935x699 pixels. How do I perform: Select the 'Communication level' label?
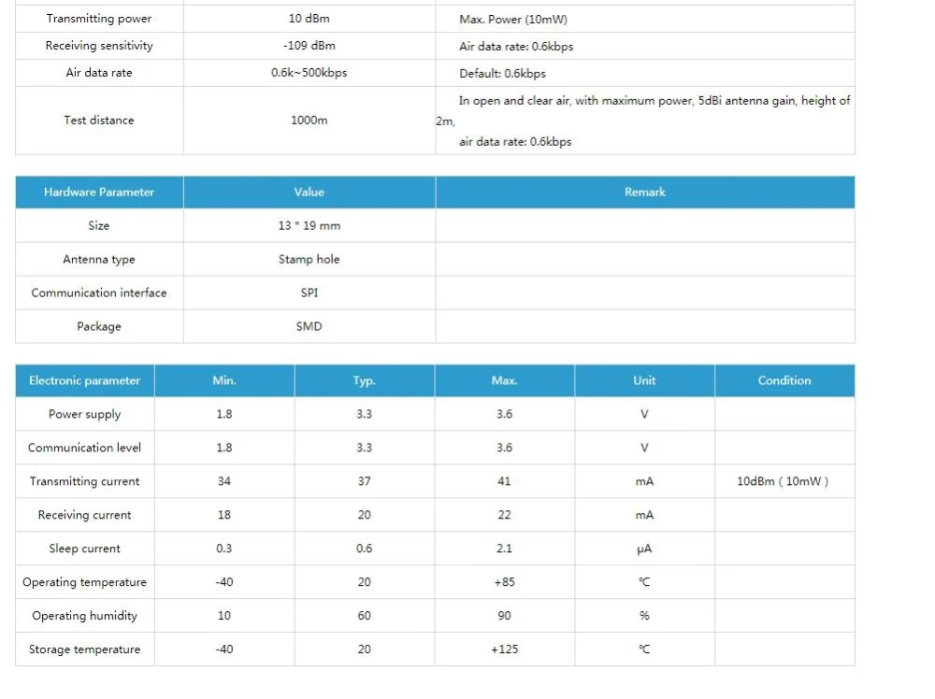(85, 448)
